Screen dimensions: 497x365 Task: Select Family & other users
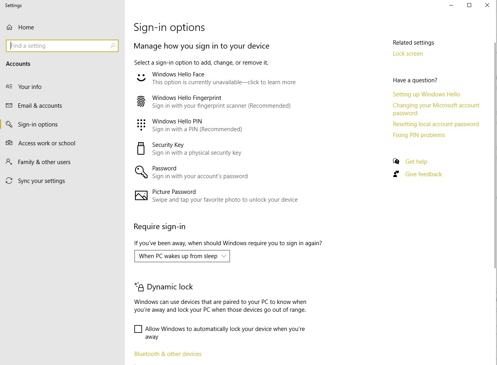[x=44, y=162]
